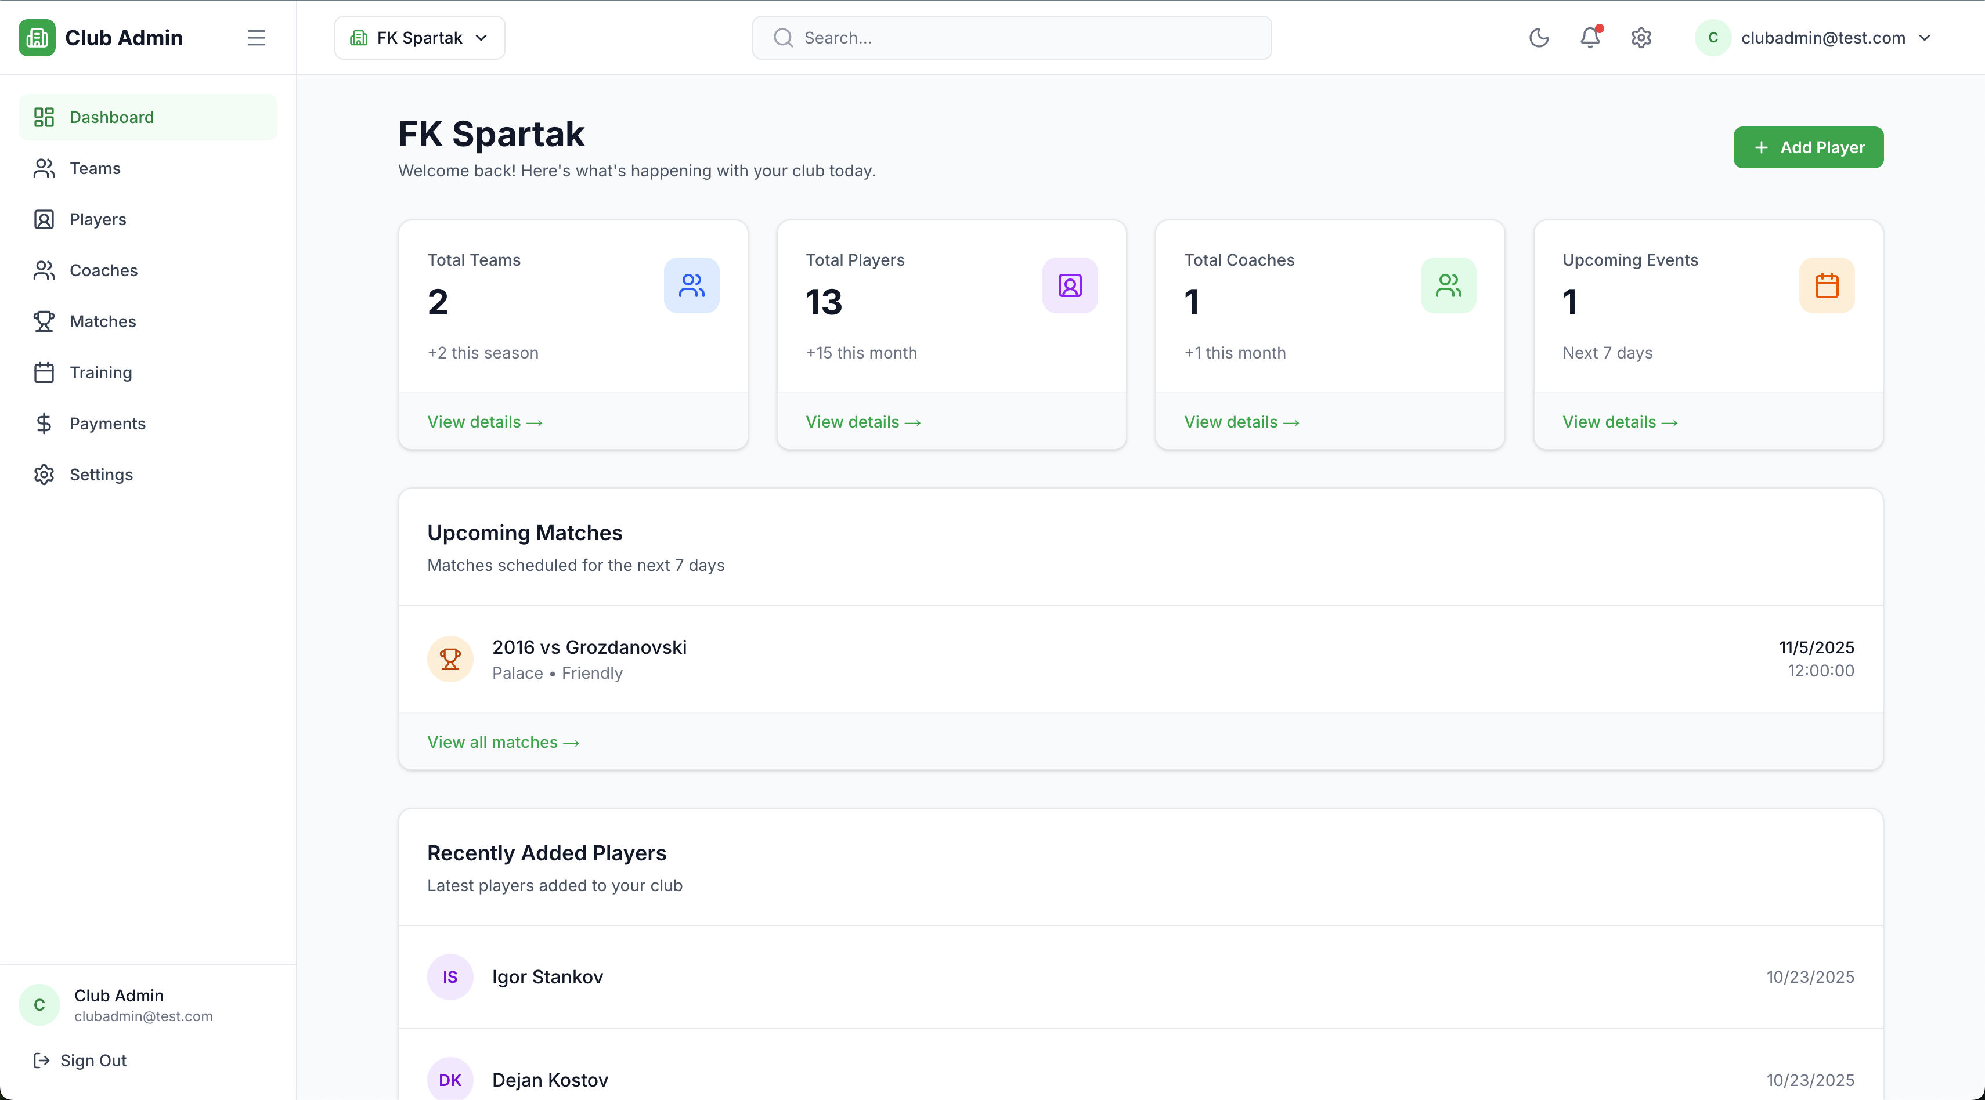
Task: Collapse the sidebar with the hamburger icon
Action: (x=256, y=38)
